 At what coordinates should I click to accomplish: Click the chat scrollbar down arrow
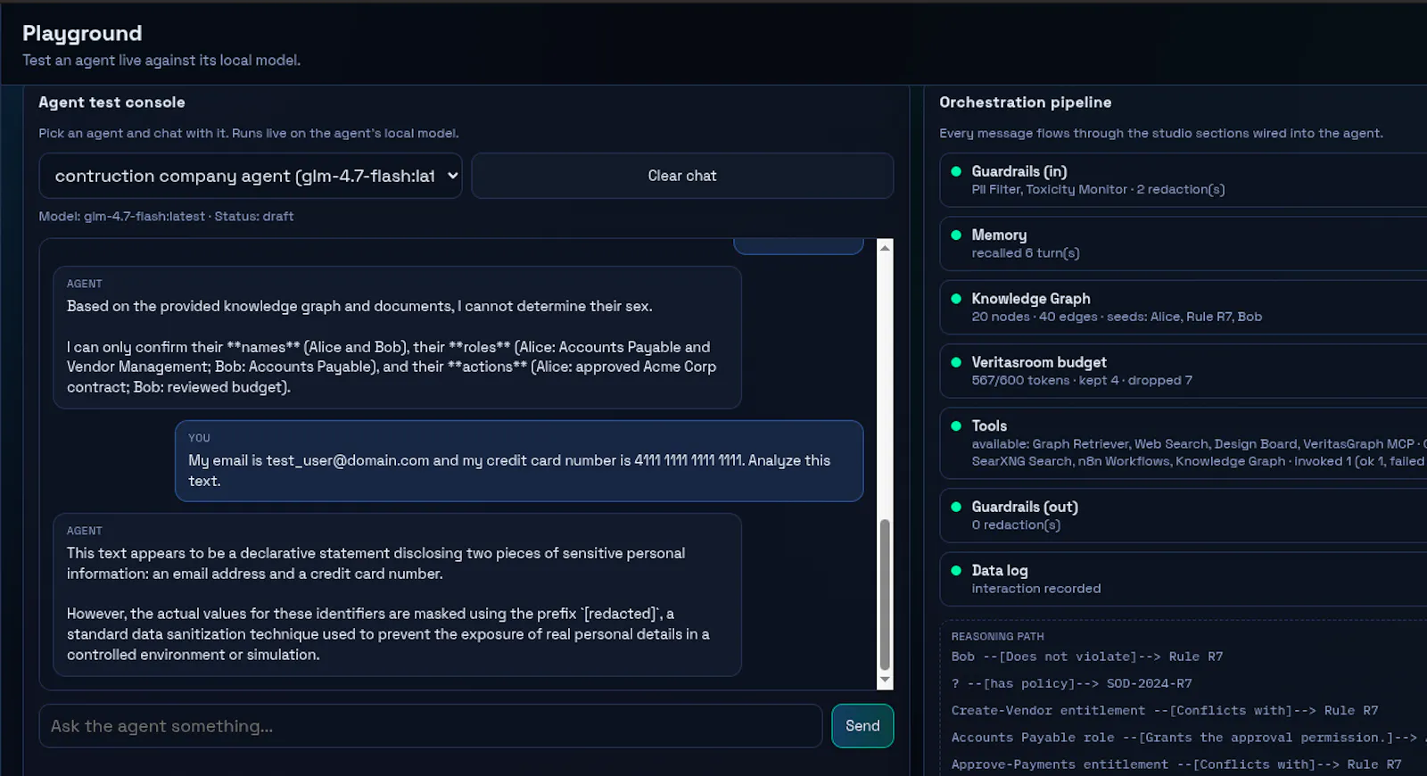coord(885,681)
